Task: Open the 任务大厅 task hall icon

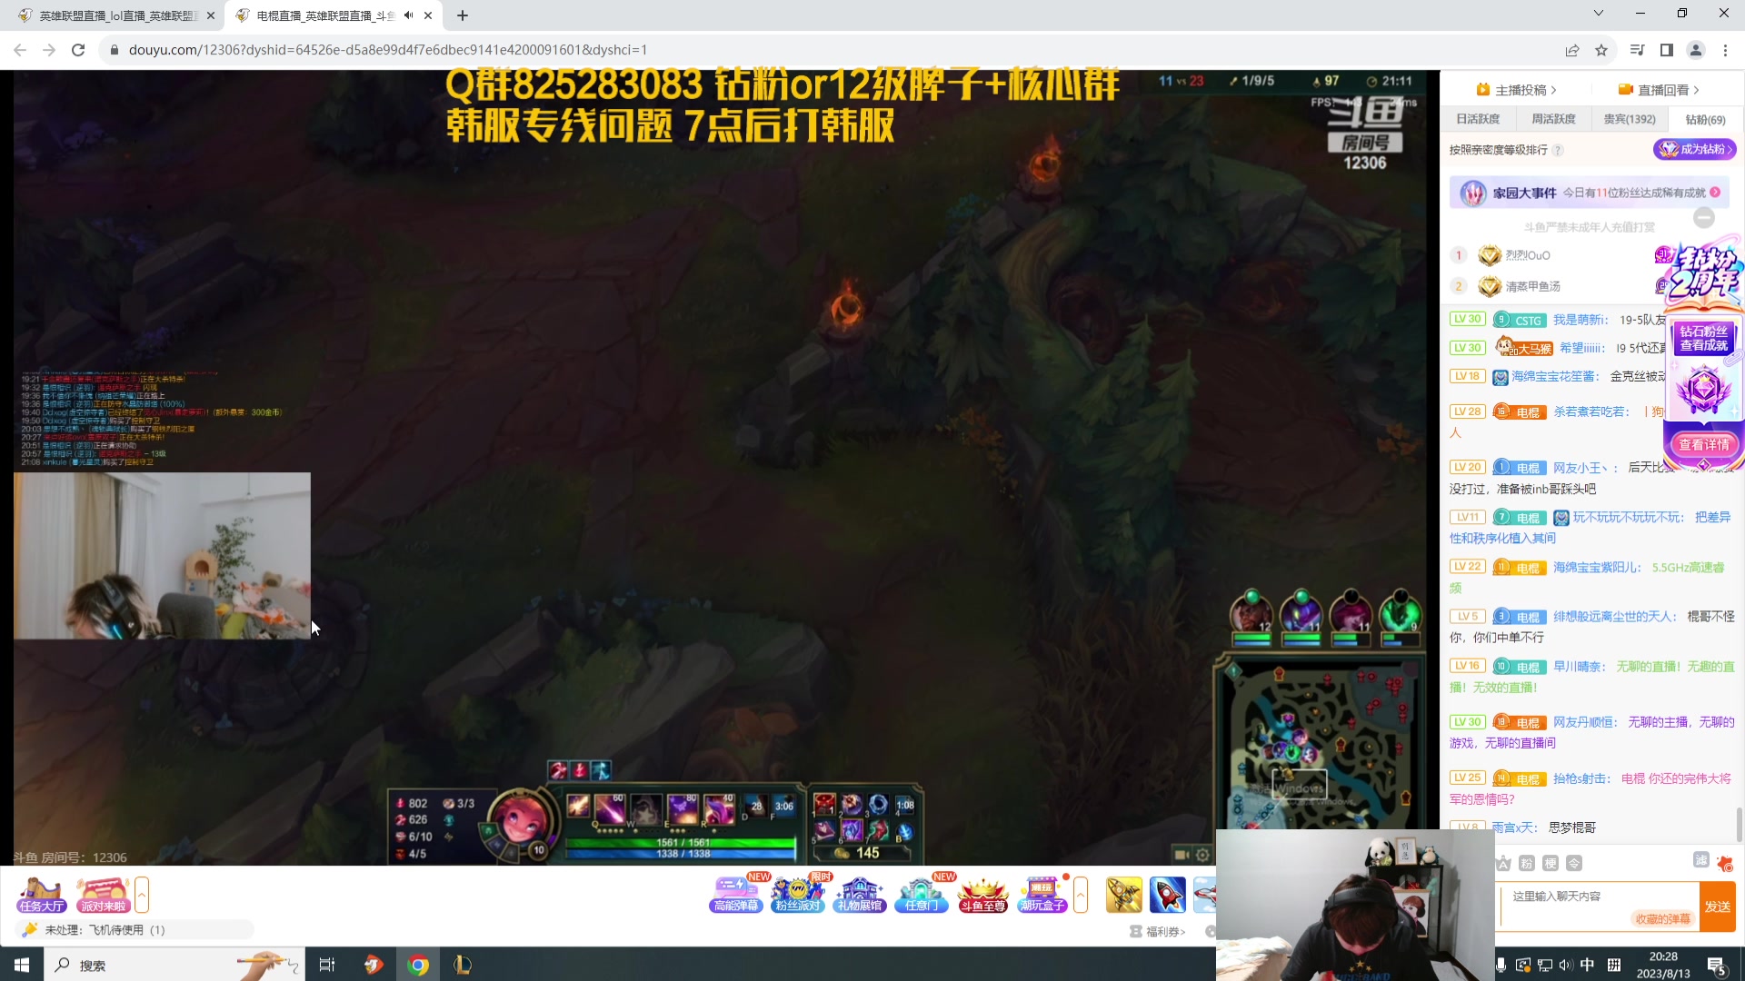Action: coord(42,895)
